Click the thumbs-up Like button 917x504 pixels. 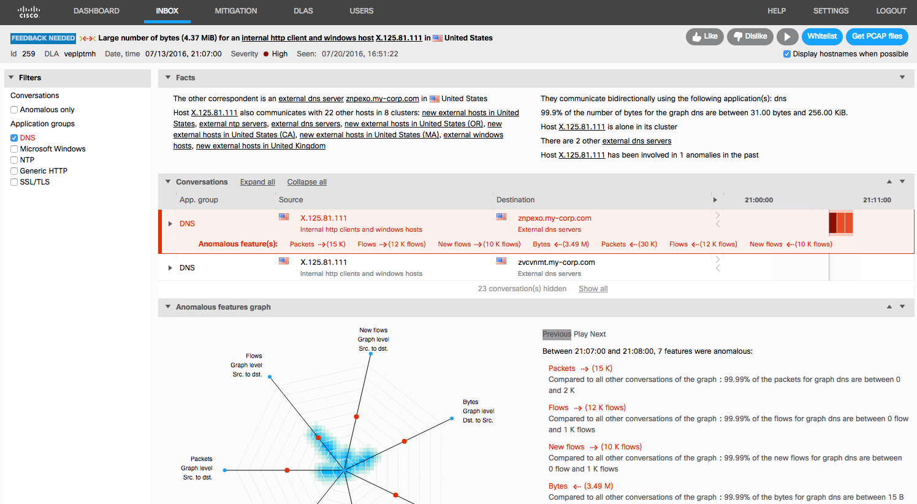pos(704,37)
